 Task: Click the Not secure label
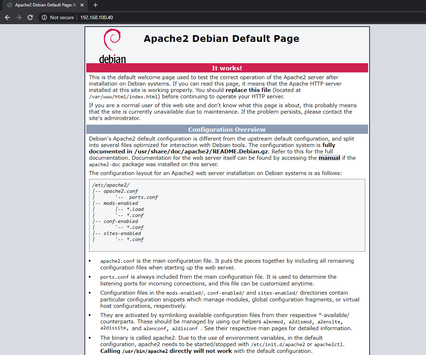(62, 17)
